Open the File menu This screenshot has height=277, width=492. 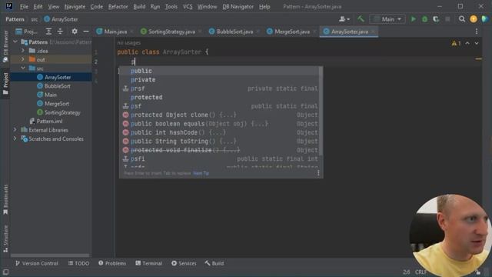(24, 7)
